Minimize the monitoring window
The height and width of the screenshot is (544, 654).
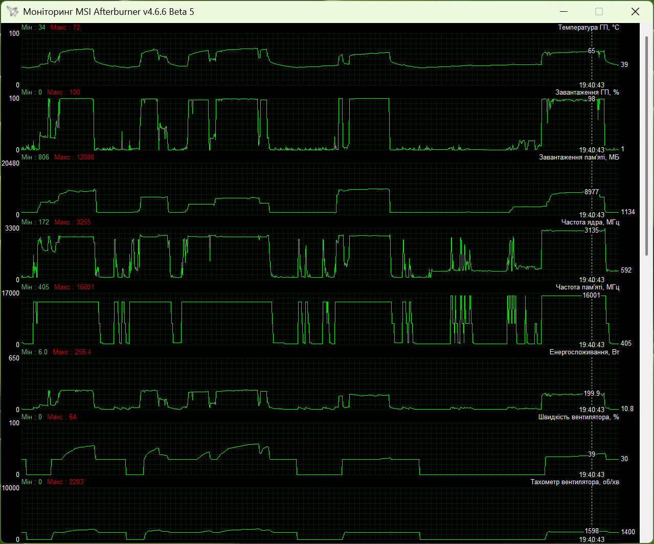[x=564, y=11]
